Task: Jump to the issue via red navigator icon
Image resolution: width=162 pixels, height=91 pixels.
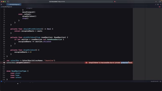Action: [160, 7]
